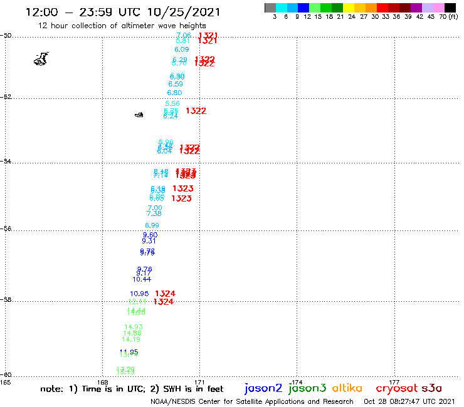
Task: Click the timestamp 'Oct 28 08:27:47 UTC 2021'
Action: pos(409,401)
